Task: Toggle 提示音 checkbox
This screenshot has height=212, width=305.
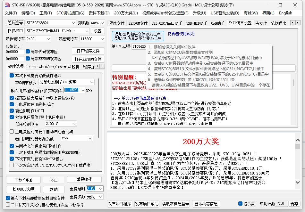Action: pos(241,204)
